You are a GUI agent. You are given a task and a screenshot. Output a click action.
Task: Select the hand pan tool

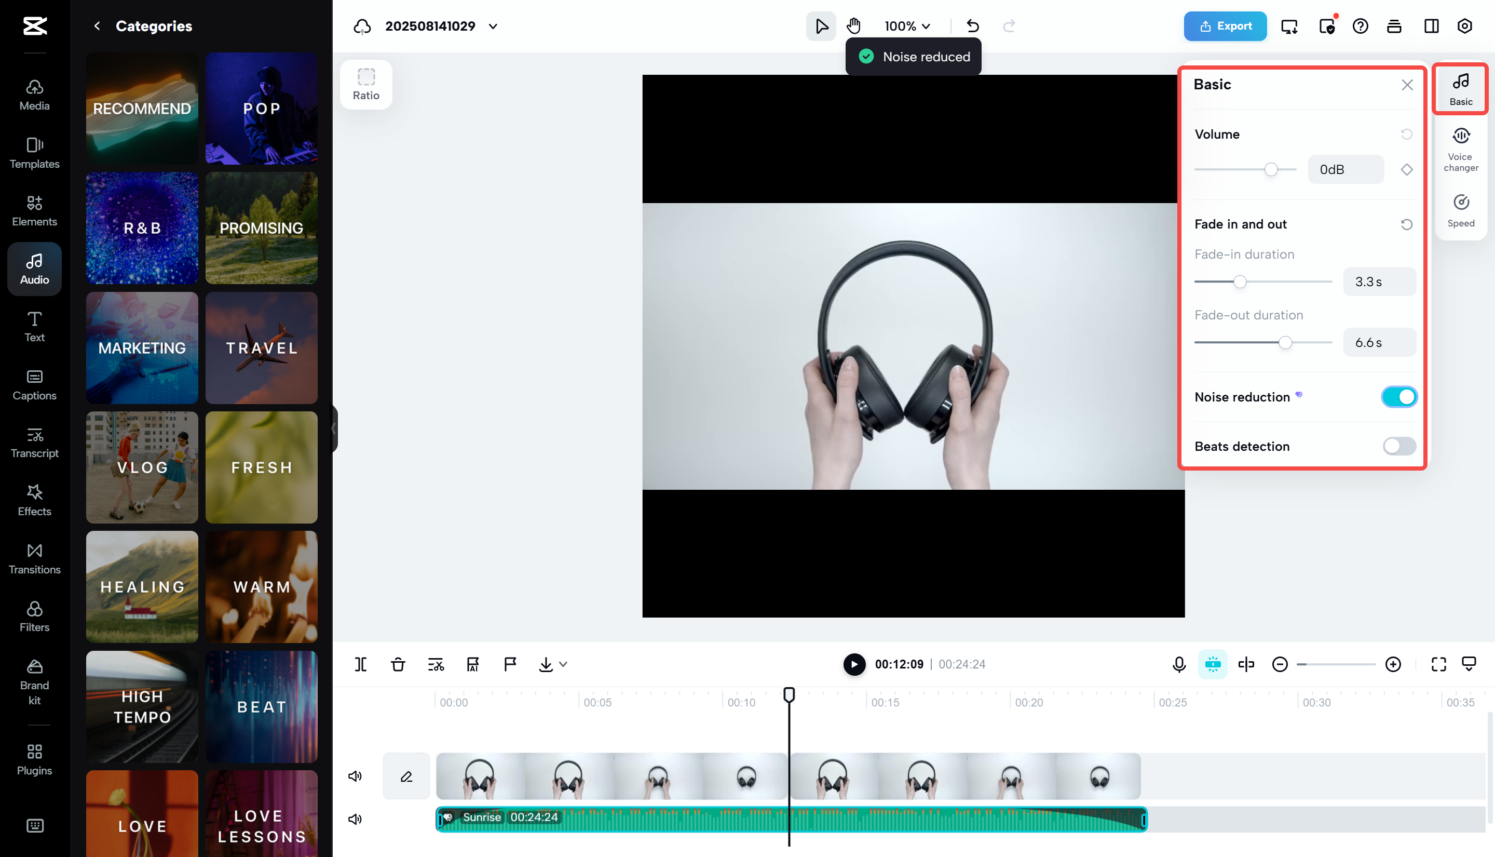click(853, 26)
